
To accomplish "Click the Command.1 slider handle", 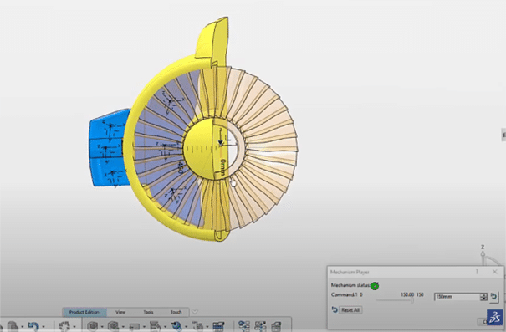I will (x=412, y=300).
